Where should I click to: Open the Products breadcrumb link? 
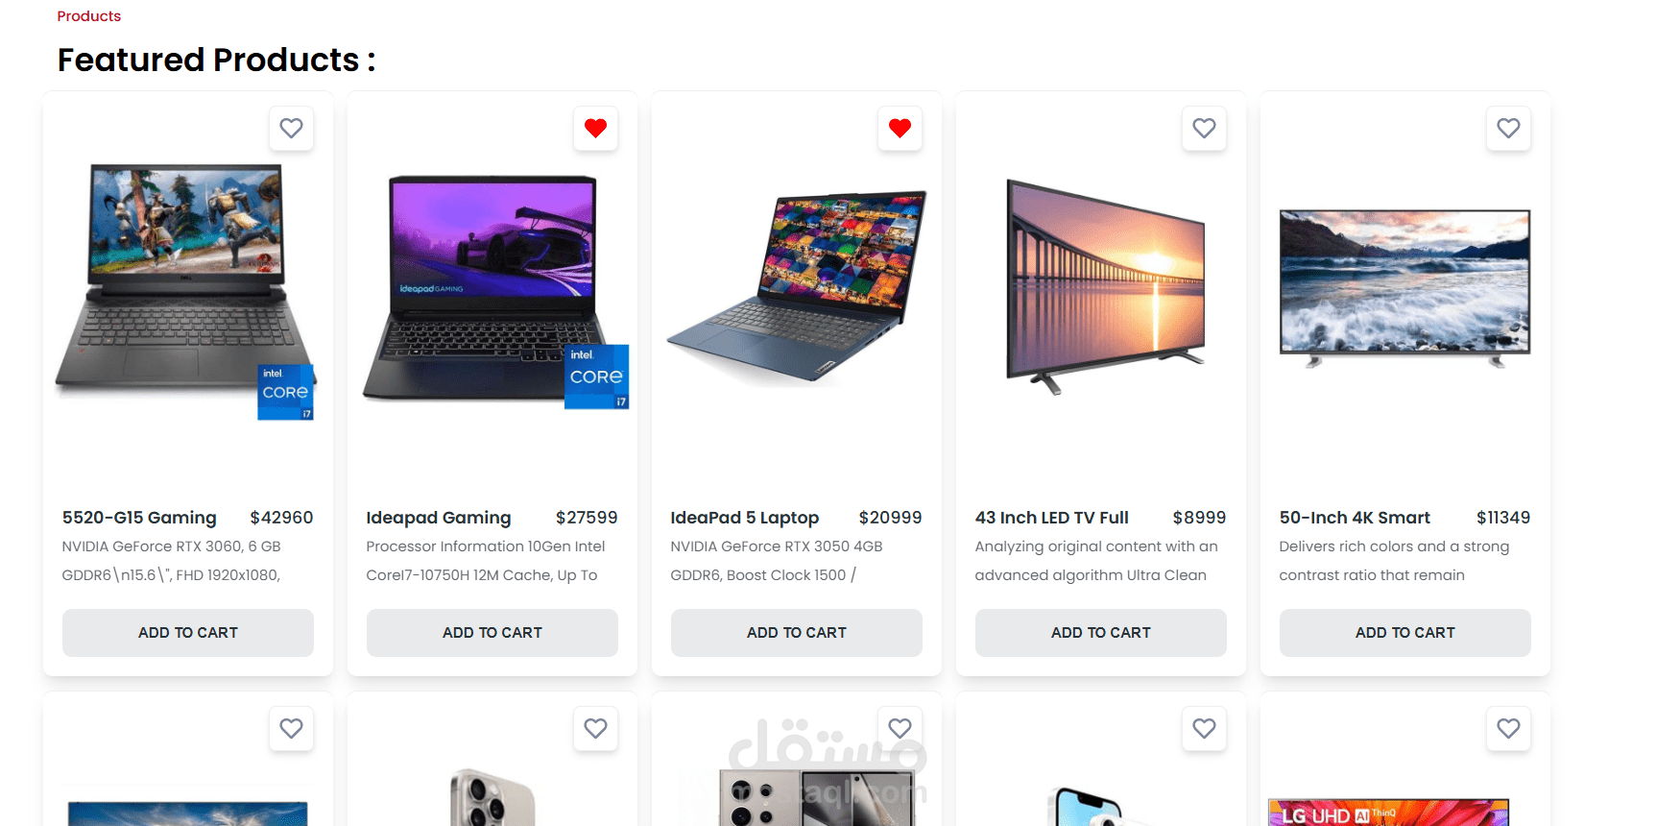[89, 16]
